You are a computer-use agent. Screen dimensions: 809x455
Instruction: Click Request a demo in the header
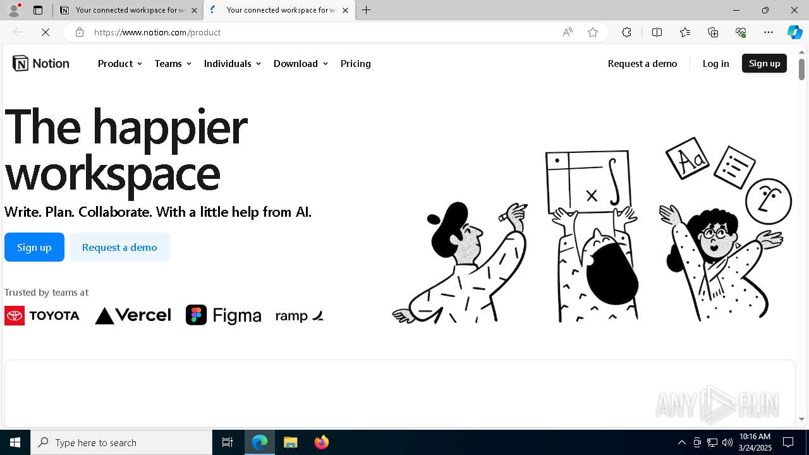pyautogui.click(x=642, y=63)
